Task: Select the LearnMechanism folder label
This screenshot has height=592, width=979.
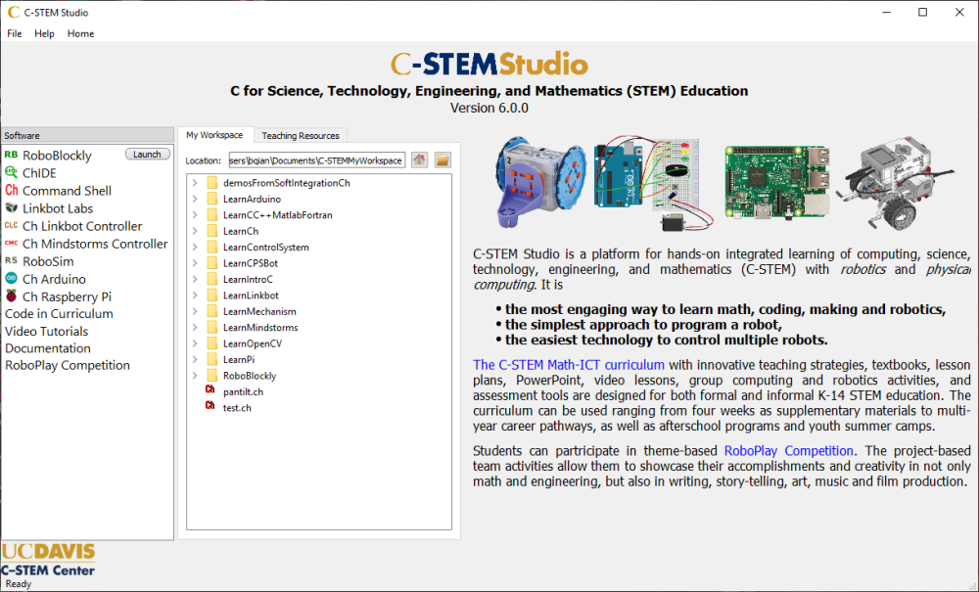Action: [x=259, y=311]
